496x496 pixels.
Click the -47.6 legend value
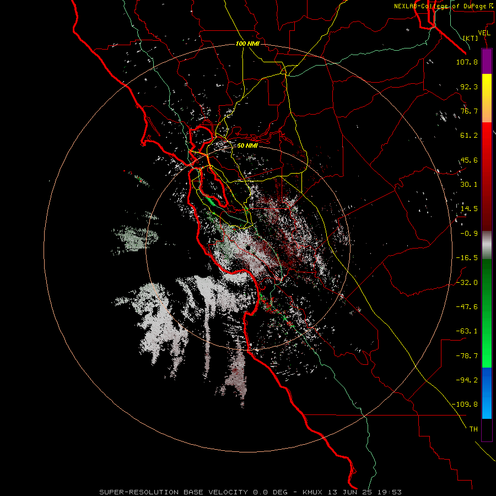point(467,307)
